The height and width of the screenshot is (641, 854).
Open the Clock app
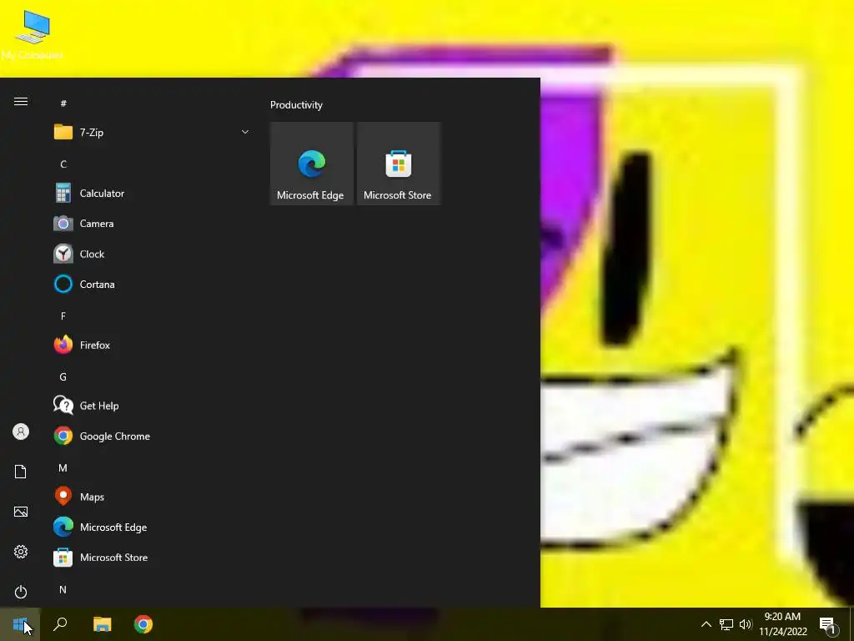pos(152,254)
